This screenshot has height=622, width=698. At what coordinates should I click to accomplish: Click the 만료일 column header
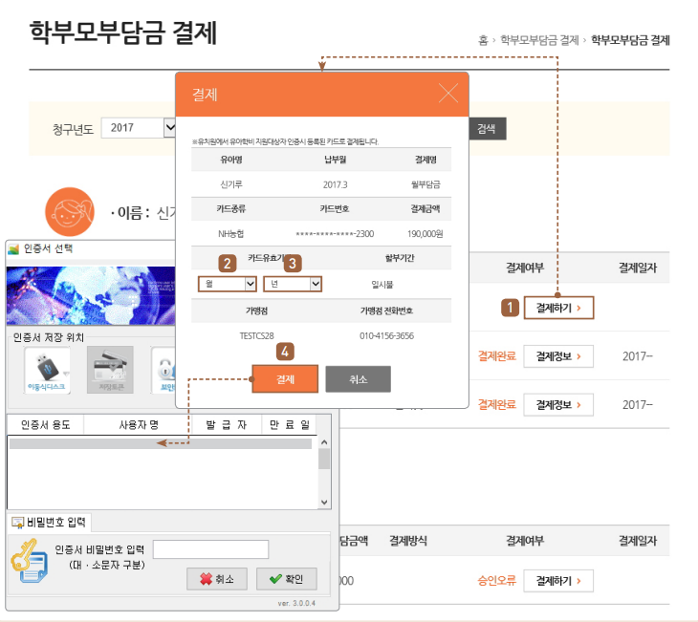coord(290,425)
